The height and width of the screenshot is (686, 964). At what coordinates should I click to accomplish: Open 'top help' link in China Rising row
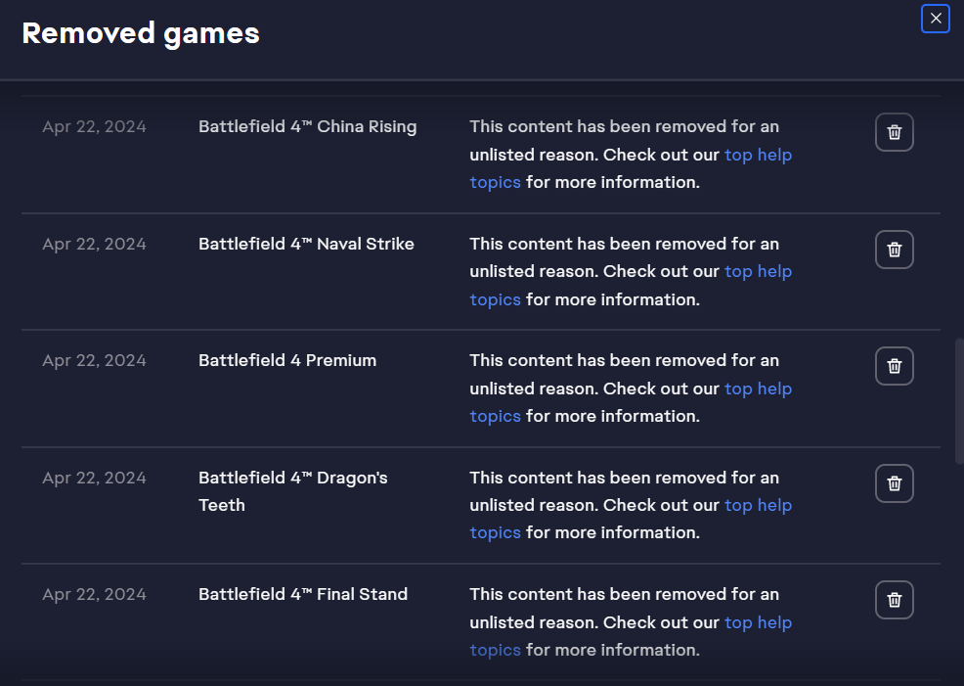(758, 155)
